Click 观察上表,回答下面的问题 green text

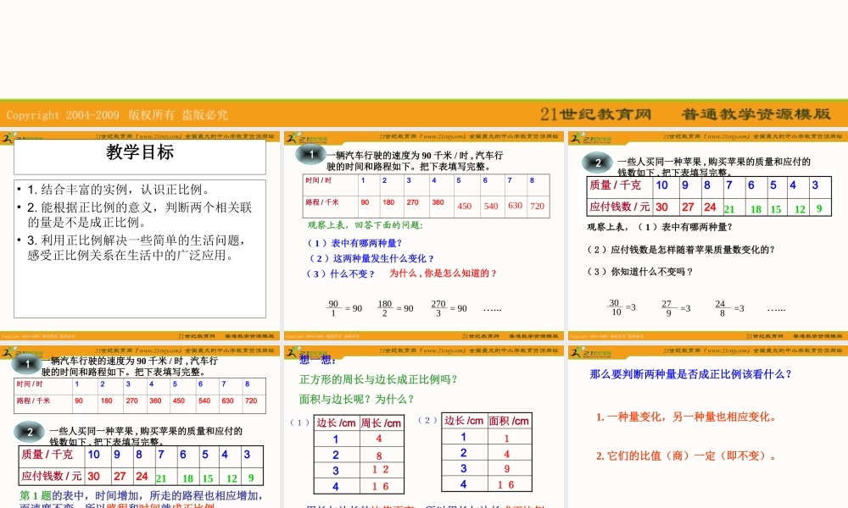[x=365, y=225]
